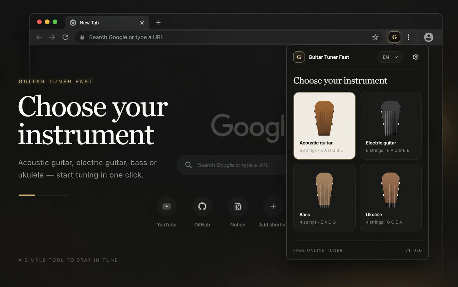This screenshot has width=458, height=287.
Task: Select the Electric guitar card
Action: pos(391,126)
